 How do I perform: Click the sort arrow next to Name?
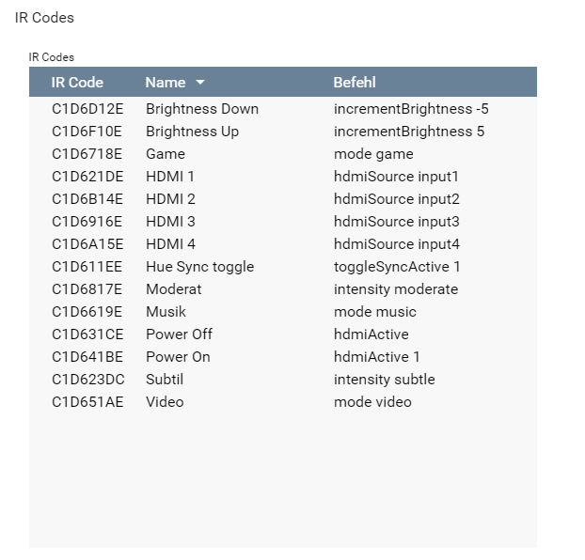(200, 83)
